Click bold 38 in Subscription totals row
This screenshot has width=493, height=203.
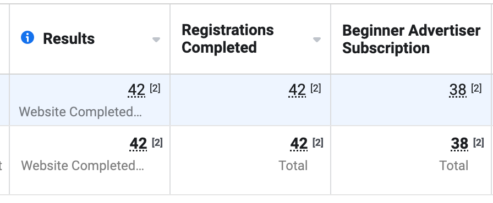pyautogui.click(x=459, y=144)
